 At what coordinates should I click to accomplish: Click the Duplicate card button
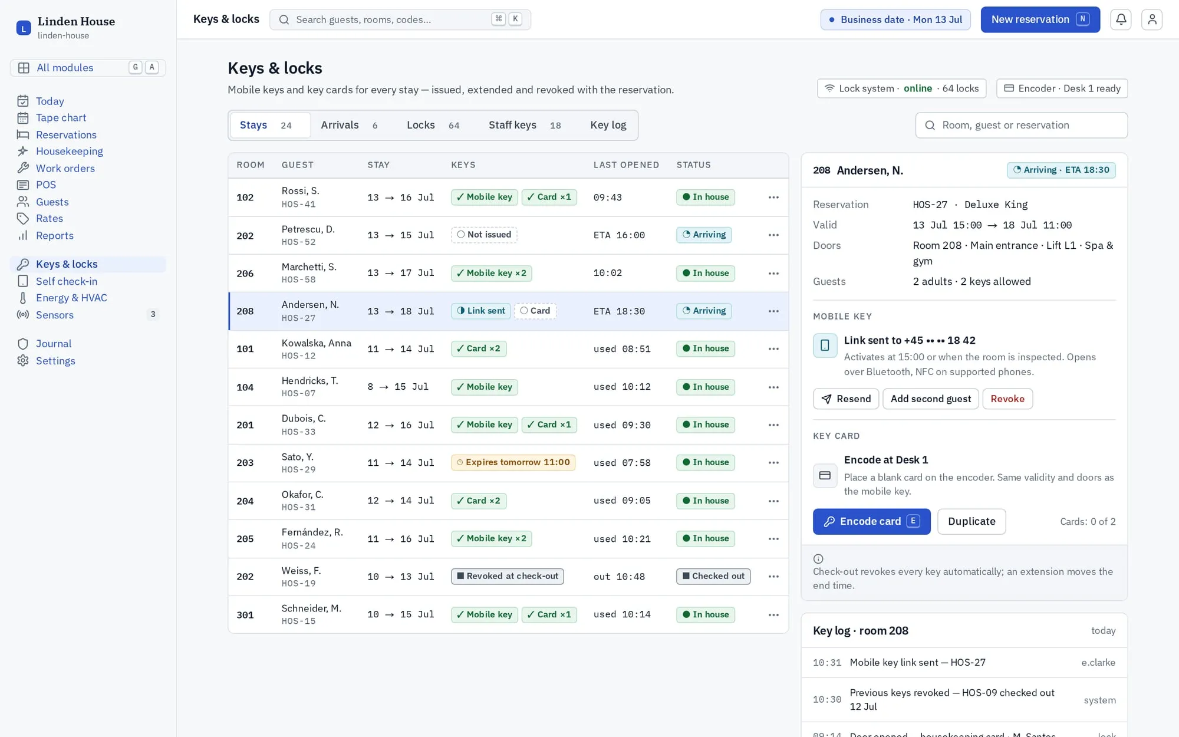point(971,522)
